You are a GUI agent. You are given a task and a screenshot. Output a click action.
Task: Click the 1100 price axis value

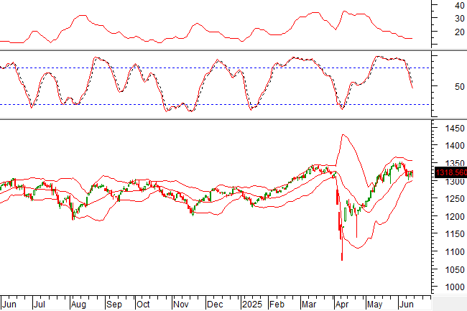pos(455,252)
